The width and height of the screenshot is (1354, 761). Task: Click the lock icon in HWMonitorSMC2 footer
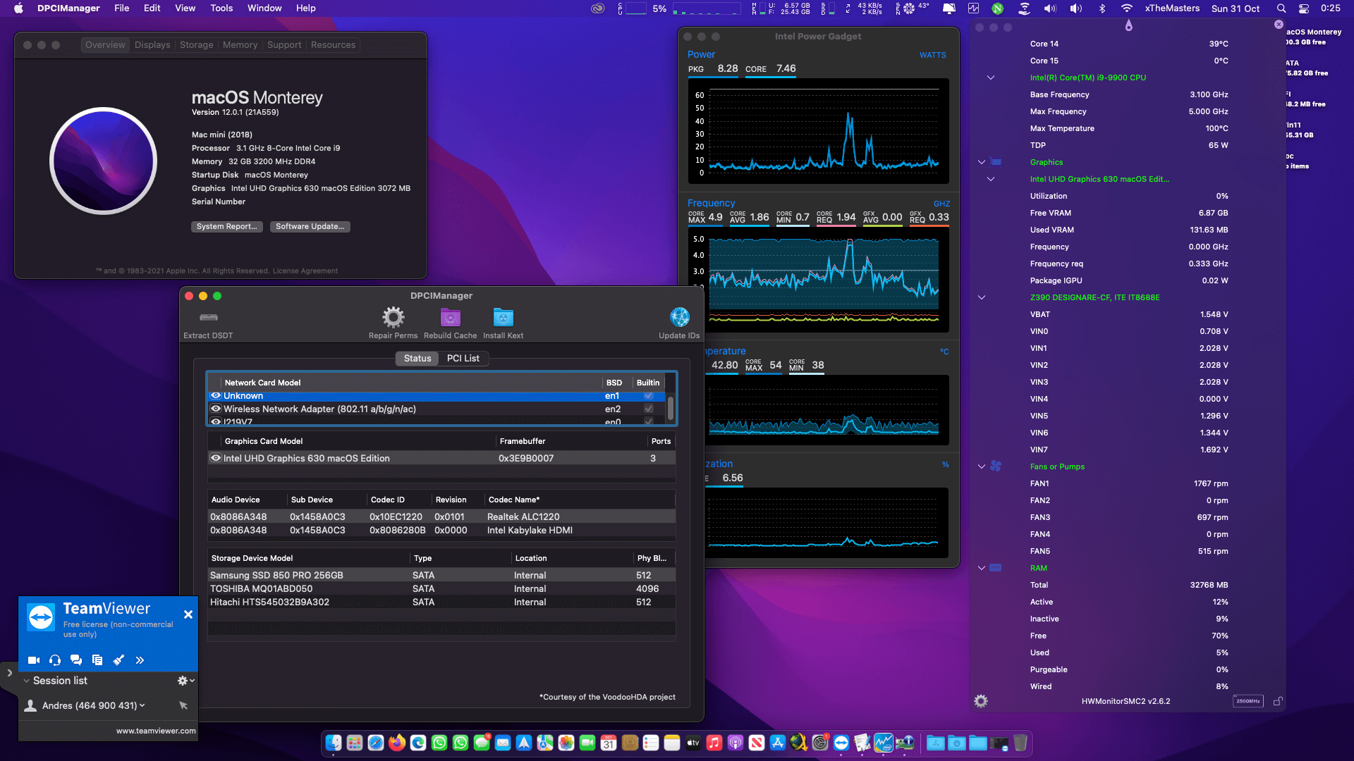click(1278, 701)
